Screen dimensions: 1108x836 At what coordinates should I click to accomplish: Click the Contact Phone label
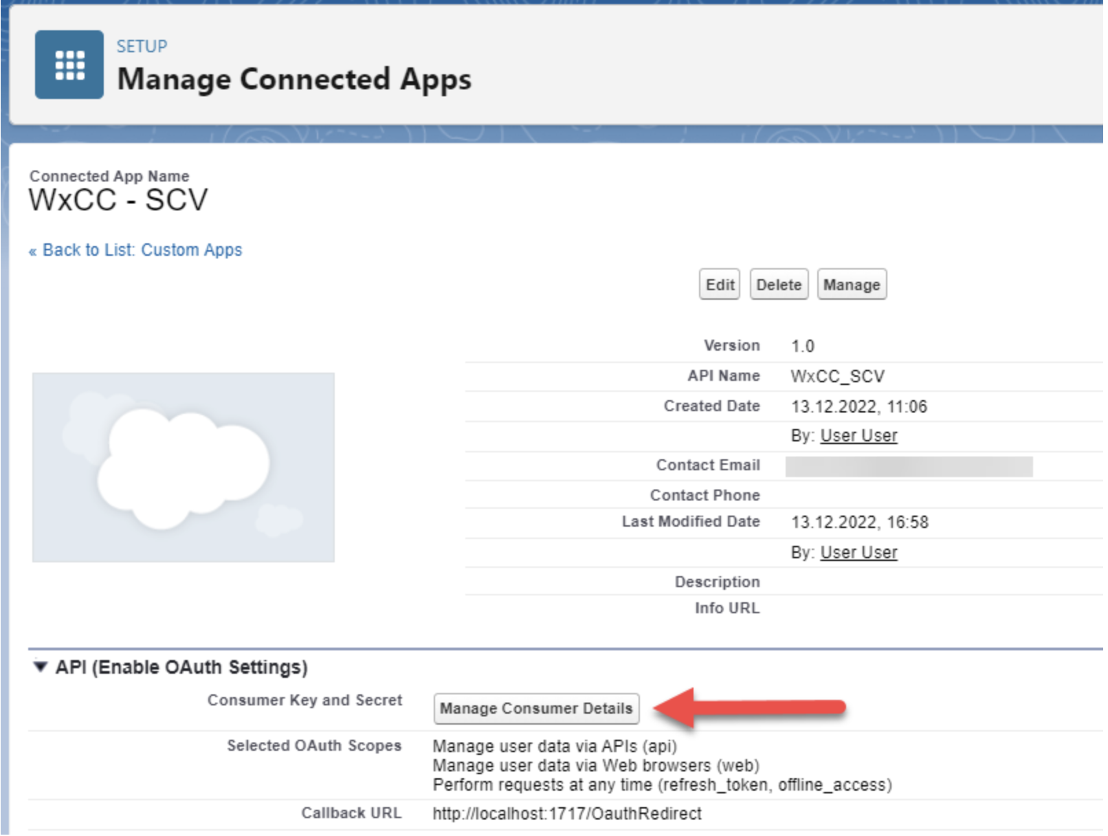(705, 495)
